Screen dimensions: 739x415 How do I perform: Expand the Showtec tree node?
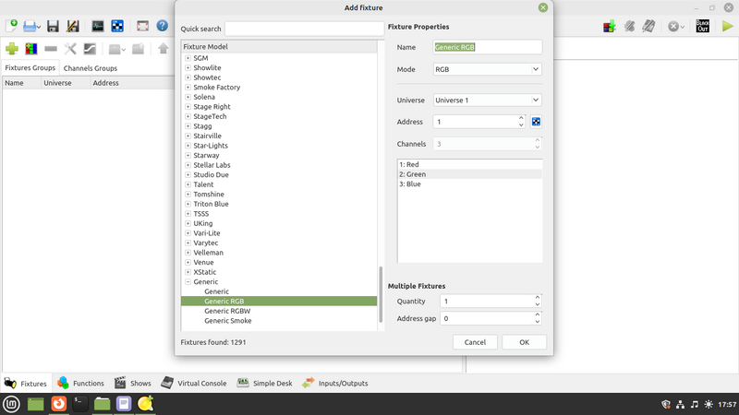point(188,77)
